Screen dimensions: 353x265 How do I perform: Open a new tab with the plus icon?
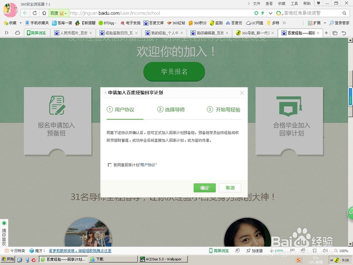tap(326, 33)
